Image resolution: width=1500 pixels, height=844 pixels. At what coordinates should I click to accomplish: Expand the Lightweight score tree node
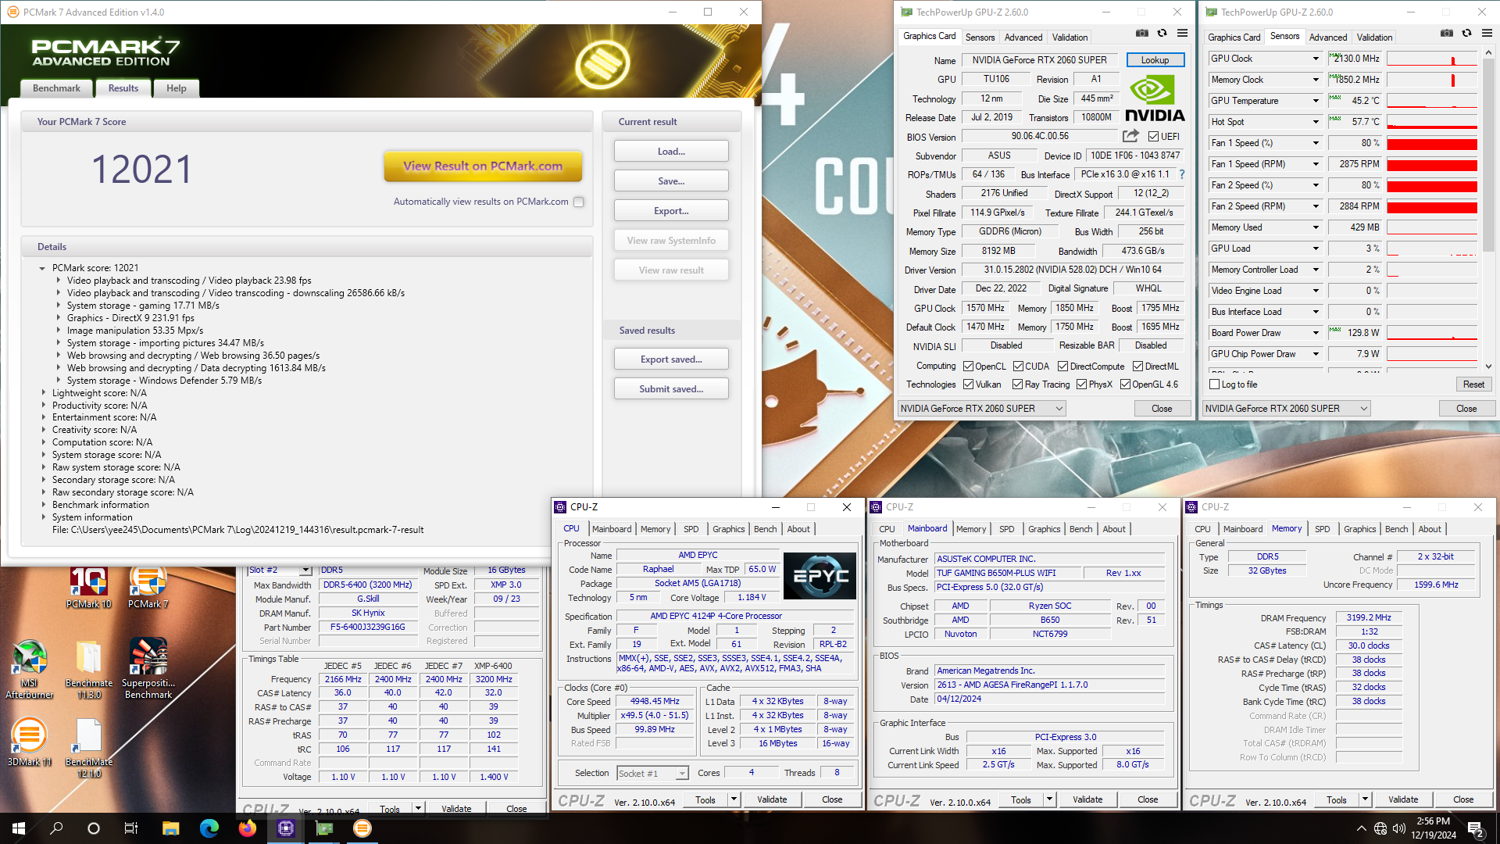click(x=43, y=393)
